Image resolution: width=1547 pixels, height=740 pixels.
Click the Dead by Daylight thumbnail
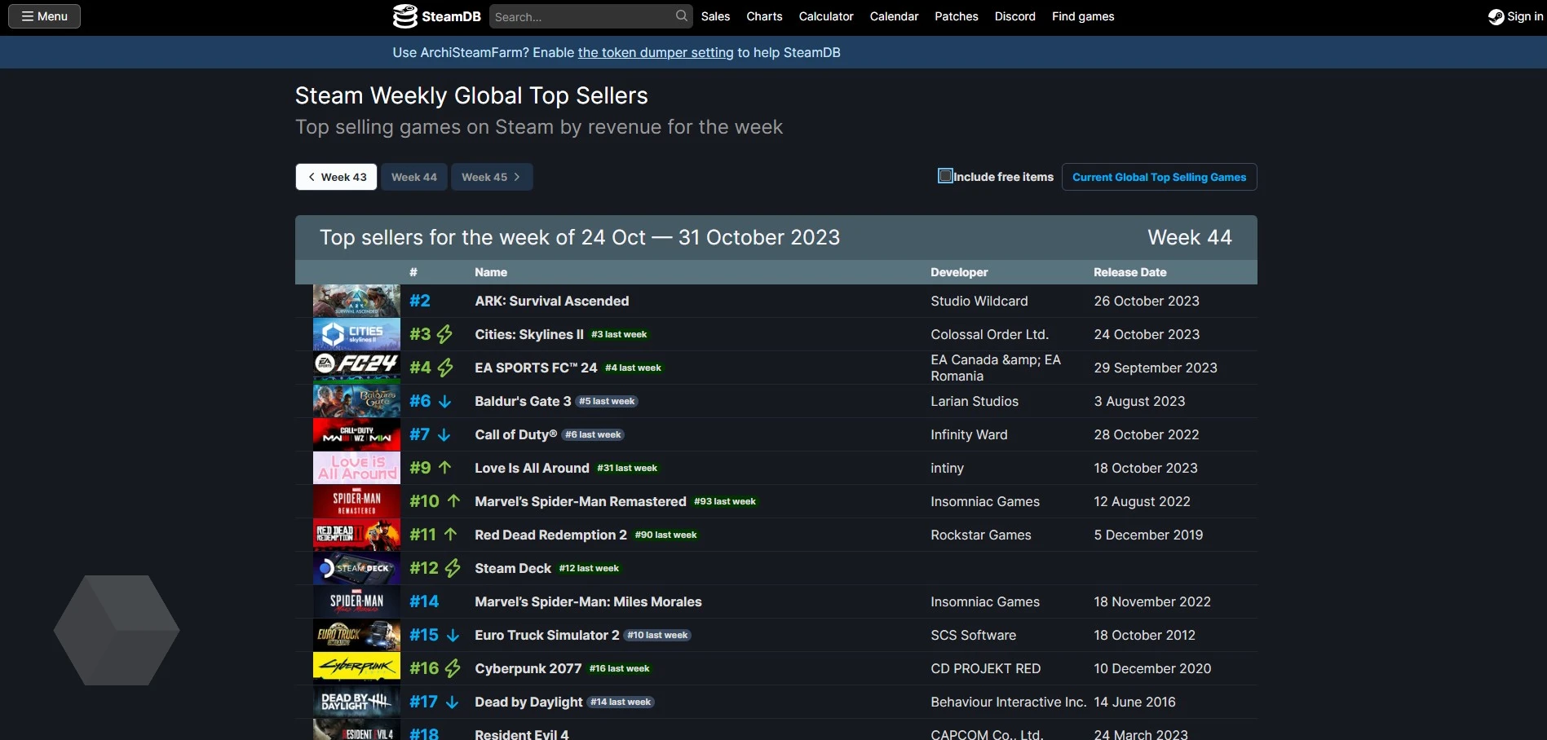356,702
